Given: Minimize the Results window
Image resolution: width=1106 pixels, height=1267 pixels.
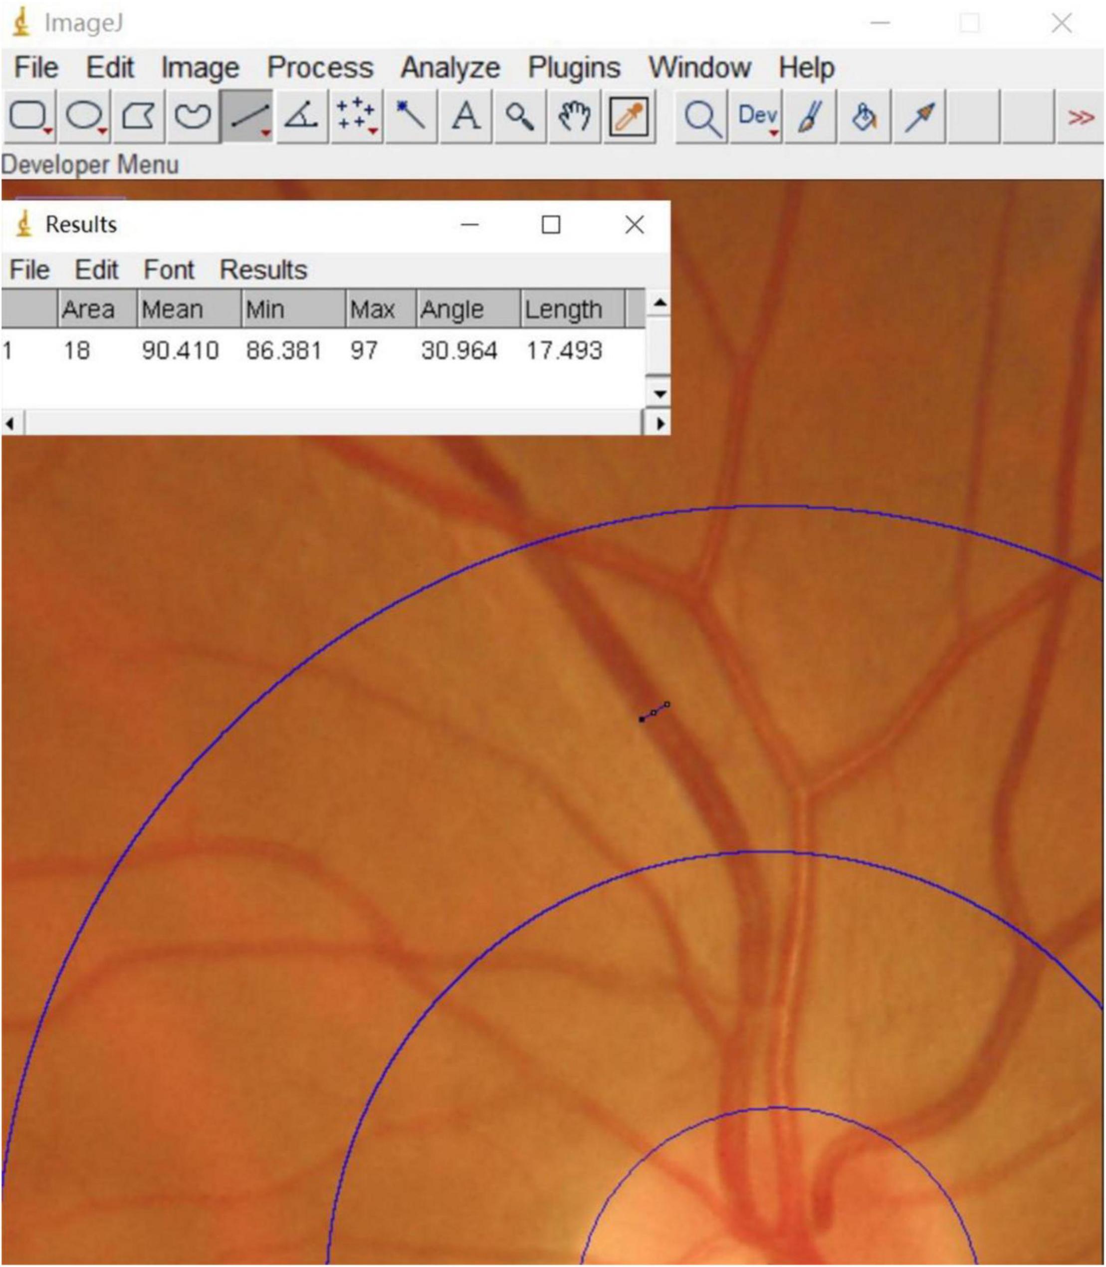Looking at the screenshot, I should click(469, 225).
